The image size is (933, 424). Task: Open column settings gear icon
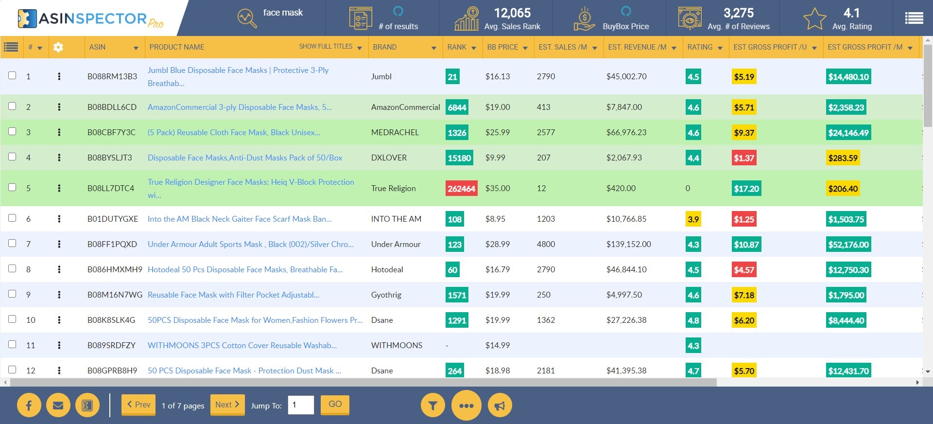pos(58,47)
